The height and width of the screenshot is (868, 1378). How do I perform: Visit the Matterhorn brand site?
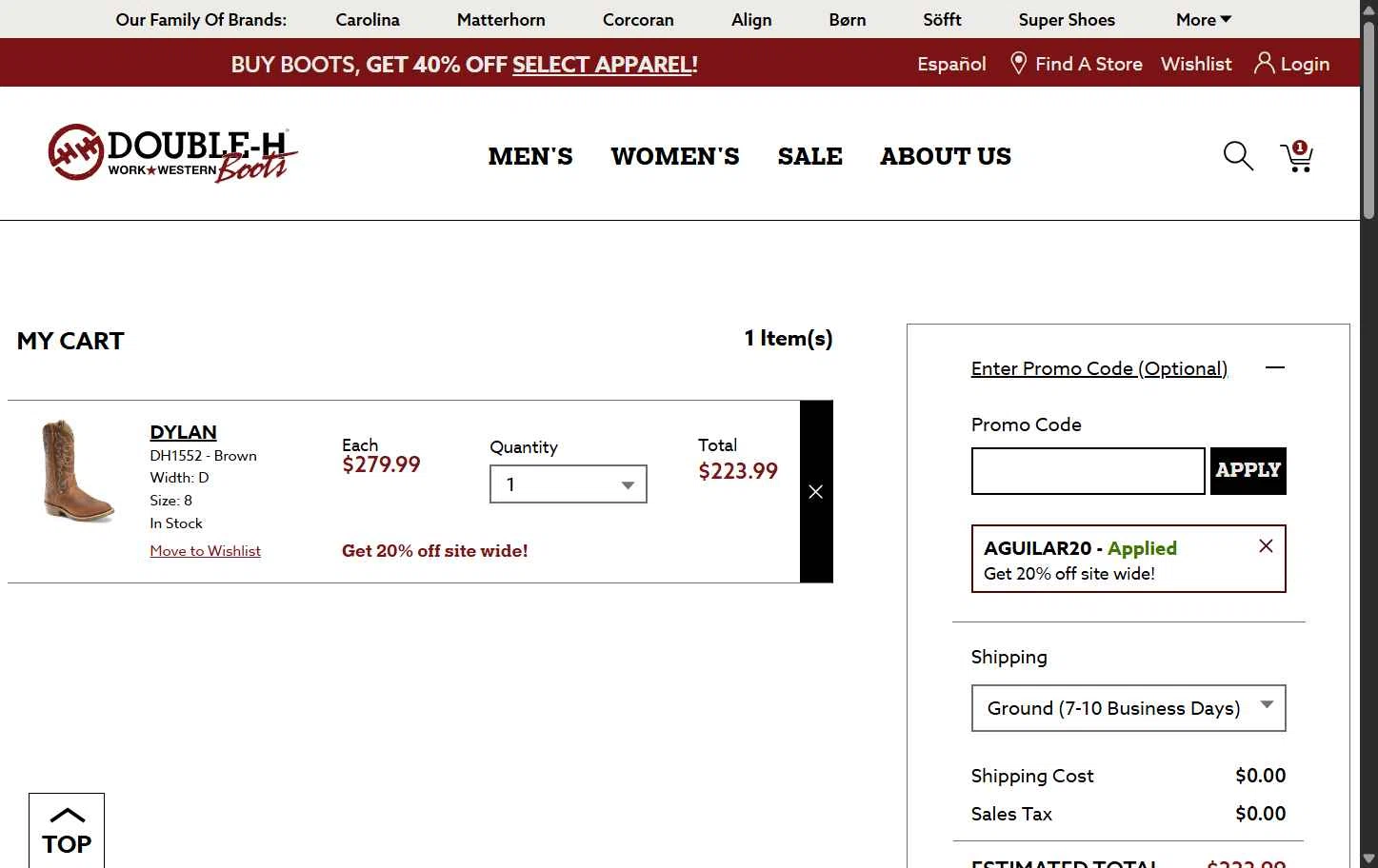point(501,19)
